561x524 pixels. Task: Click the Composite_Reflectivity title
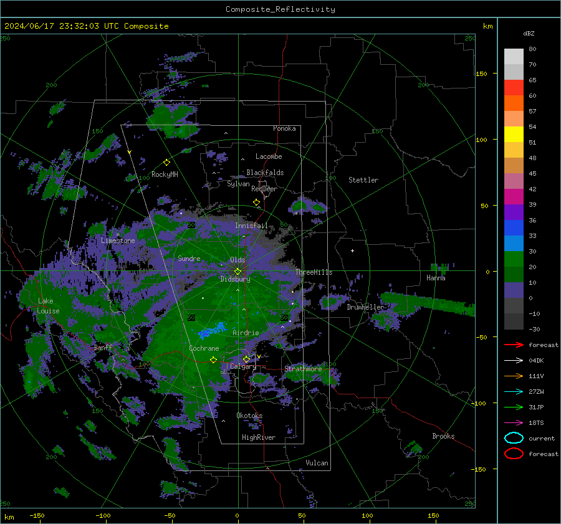(x=280, y=9)
